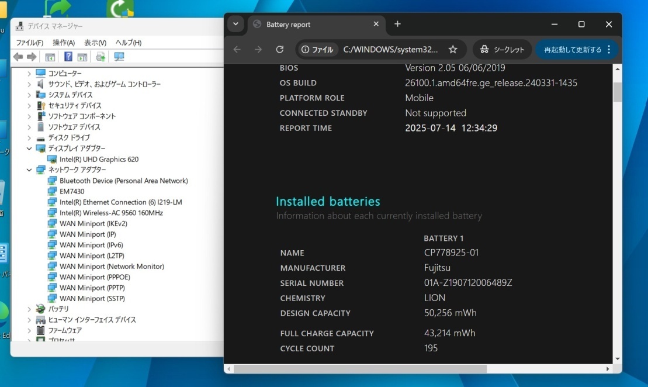Select the Battery report tab

pos(317,25)
